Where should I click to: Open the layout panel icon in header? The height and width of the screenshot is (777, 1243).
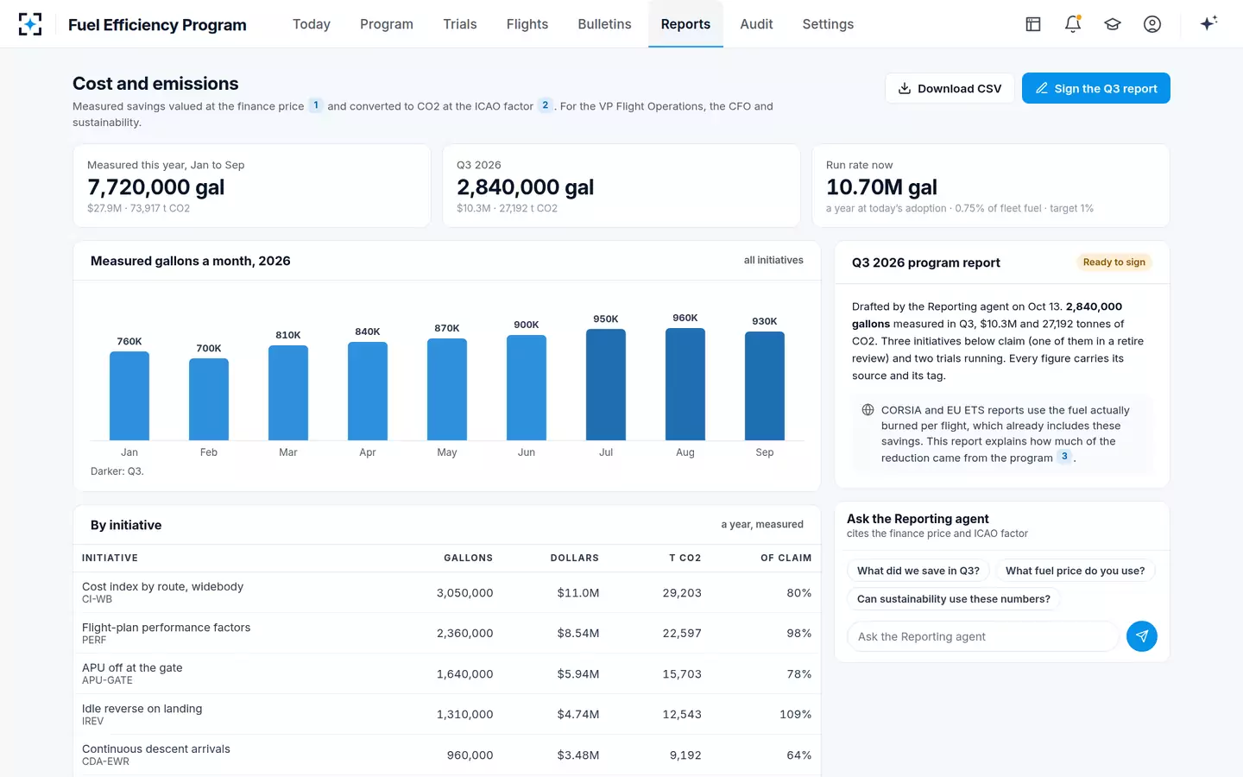pyautogui.click(x=1033, y=24)
